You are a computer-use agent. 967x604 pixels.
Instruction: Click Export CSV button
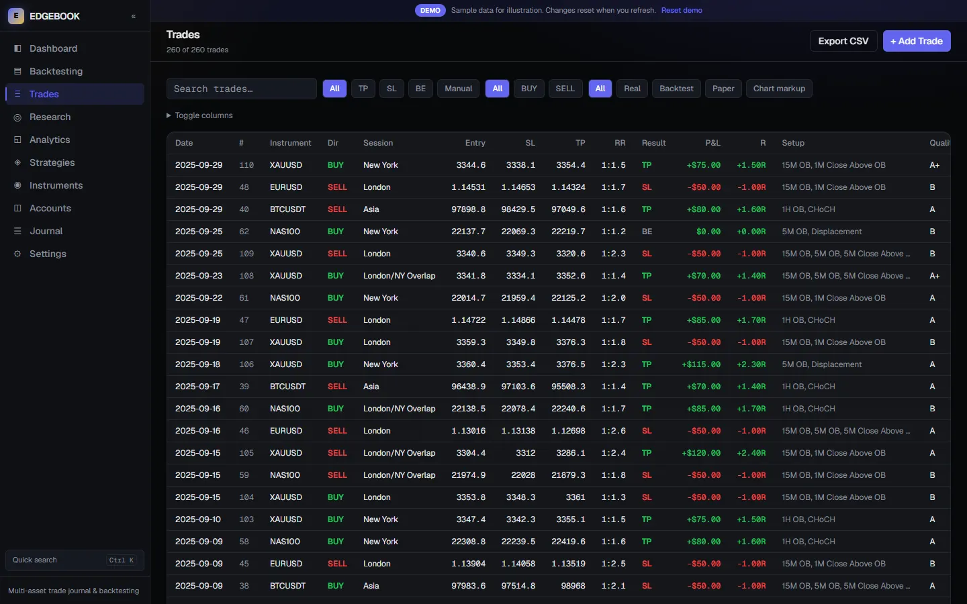(x=843, y=41)
